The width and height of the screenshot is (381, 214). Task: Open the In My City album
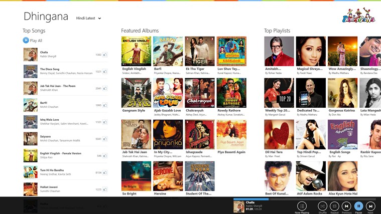click(x=168, y=134)
